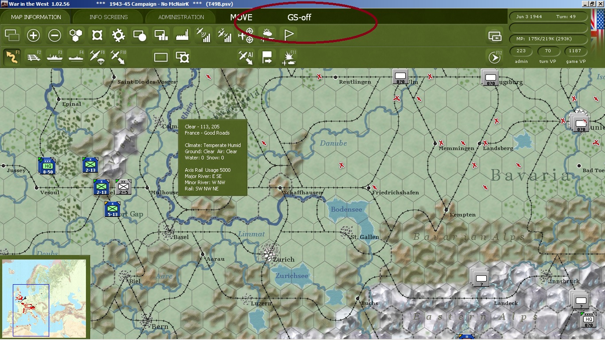This screenshot has height=340, width=605.
Task: Click the 'Clear - 113, 205' tooltip heading
Action: (x=202, y=127)
